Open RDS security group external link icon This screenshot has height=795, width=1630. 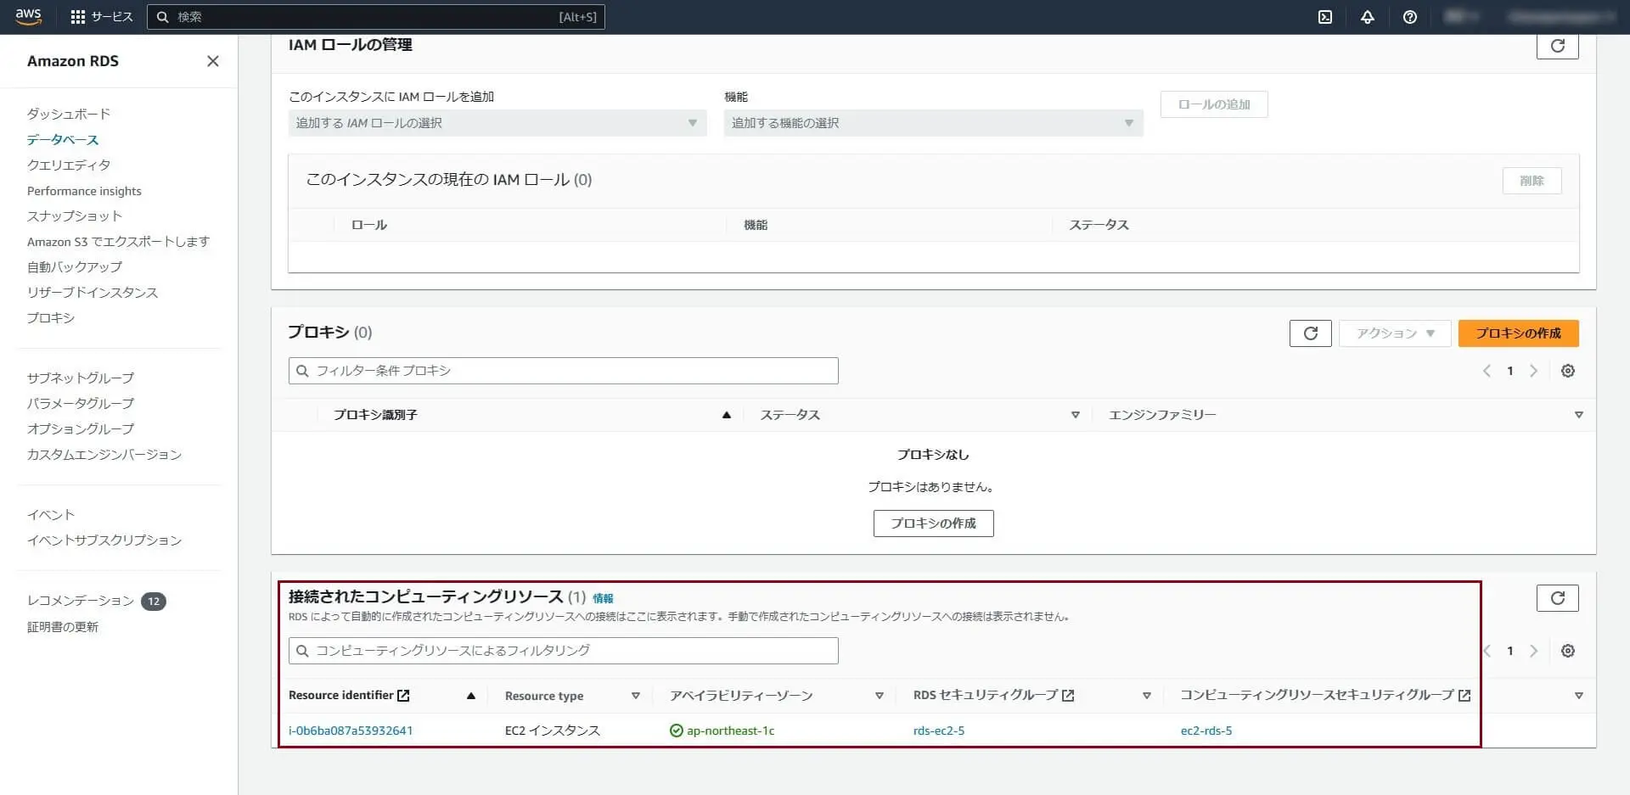[x=1069, y=696]
